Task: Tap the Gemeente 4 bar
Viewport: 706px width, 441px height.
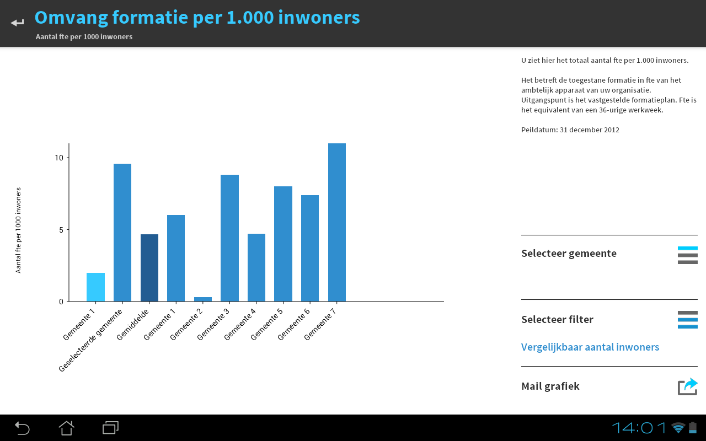Action: 256,267
